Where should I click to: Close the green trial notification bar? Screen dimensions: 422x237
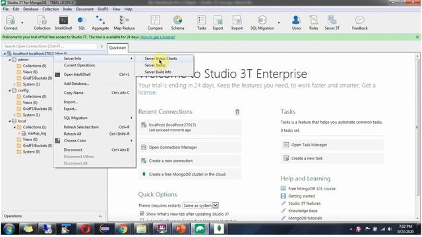tap(417, 37)
